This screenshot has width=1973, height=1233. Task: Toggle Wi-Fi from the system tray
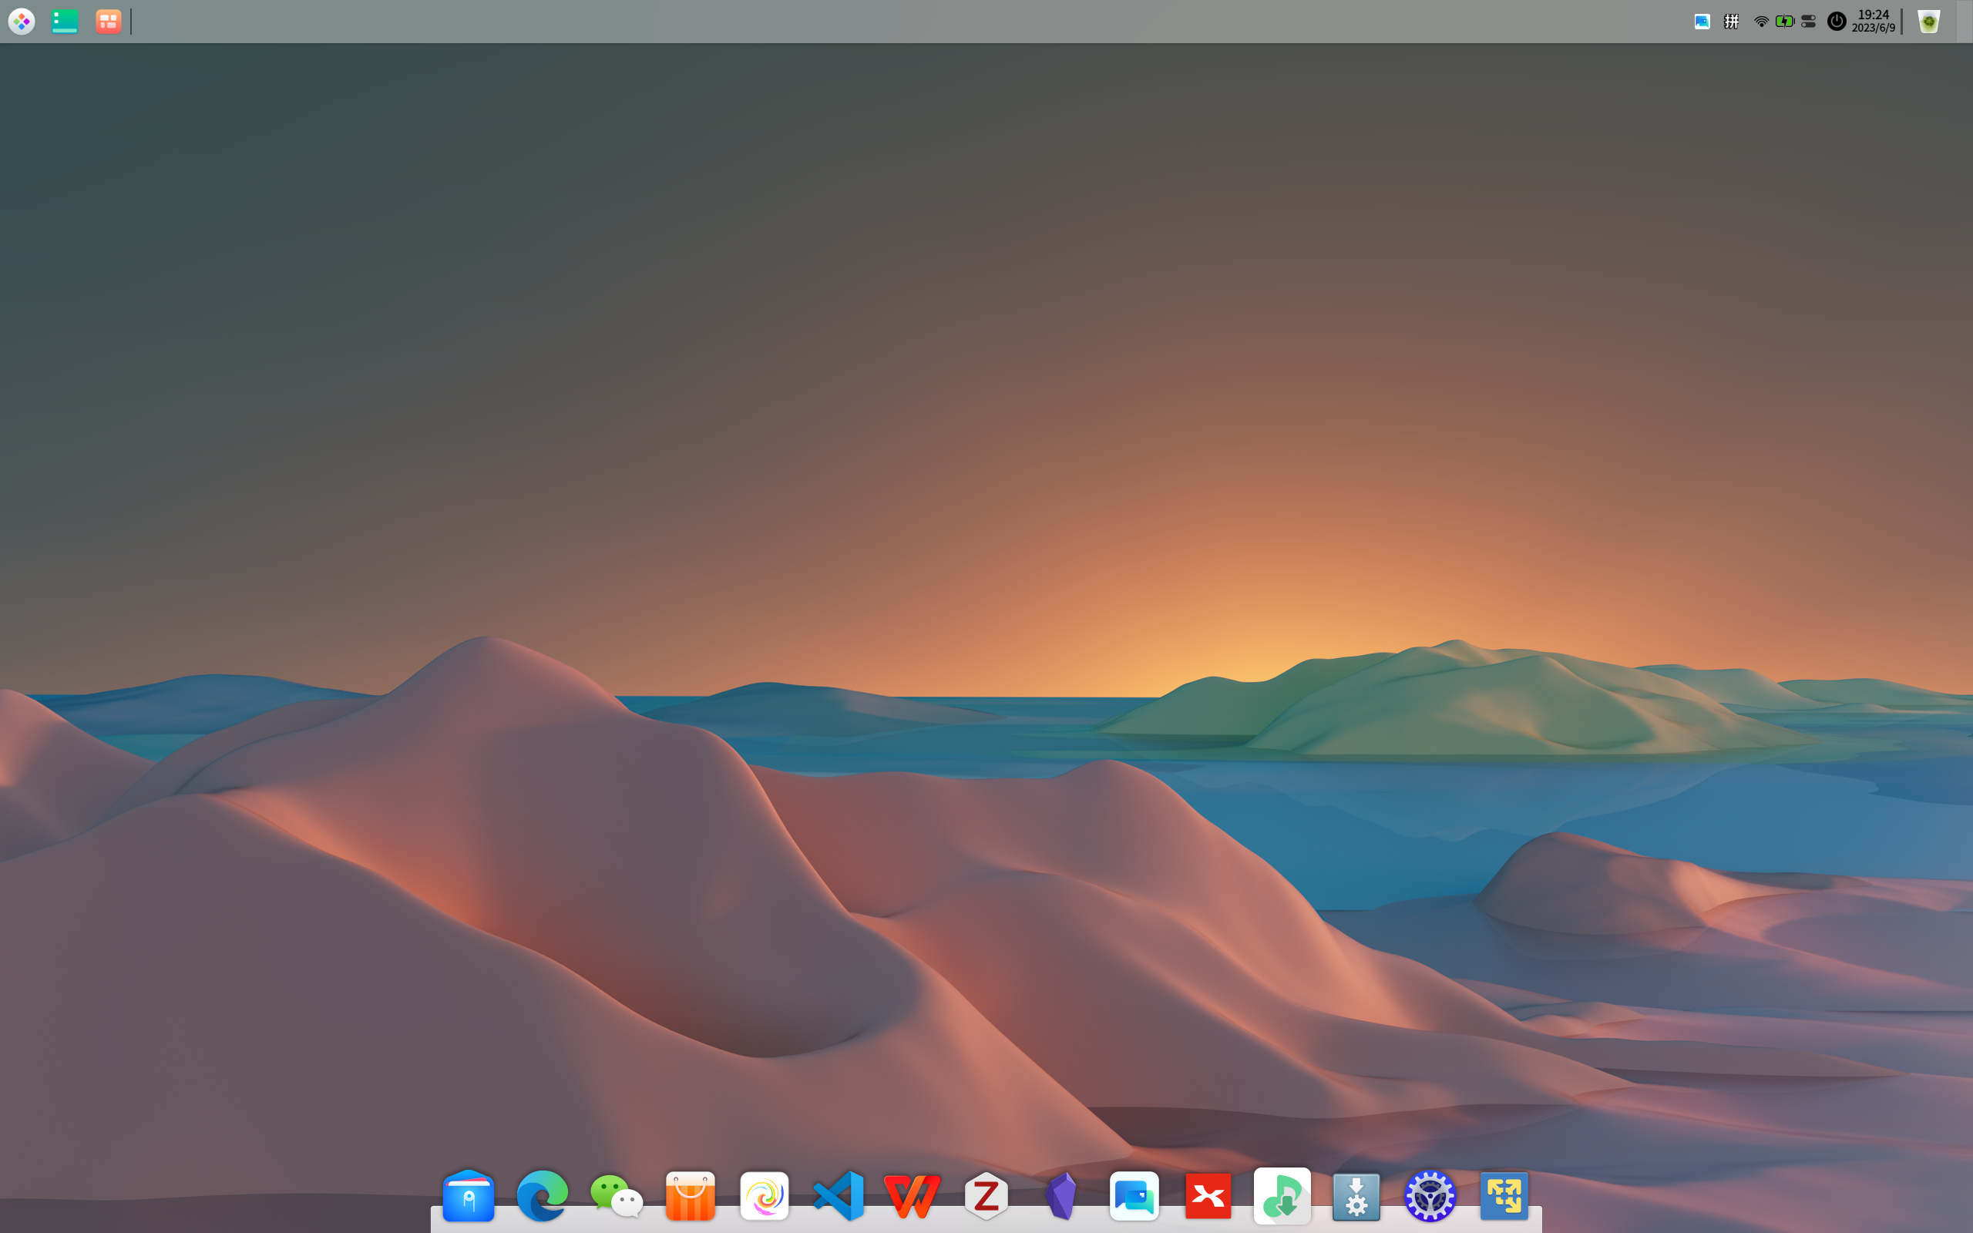click(1761, 22)
